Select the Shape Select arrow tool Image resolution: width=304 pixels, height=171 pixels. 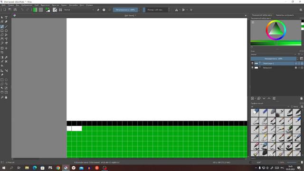point(2,18)
